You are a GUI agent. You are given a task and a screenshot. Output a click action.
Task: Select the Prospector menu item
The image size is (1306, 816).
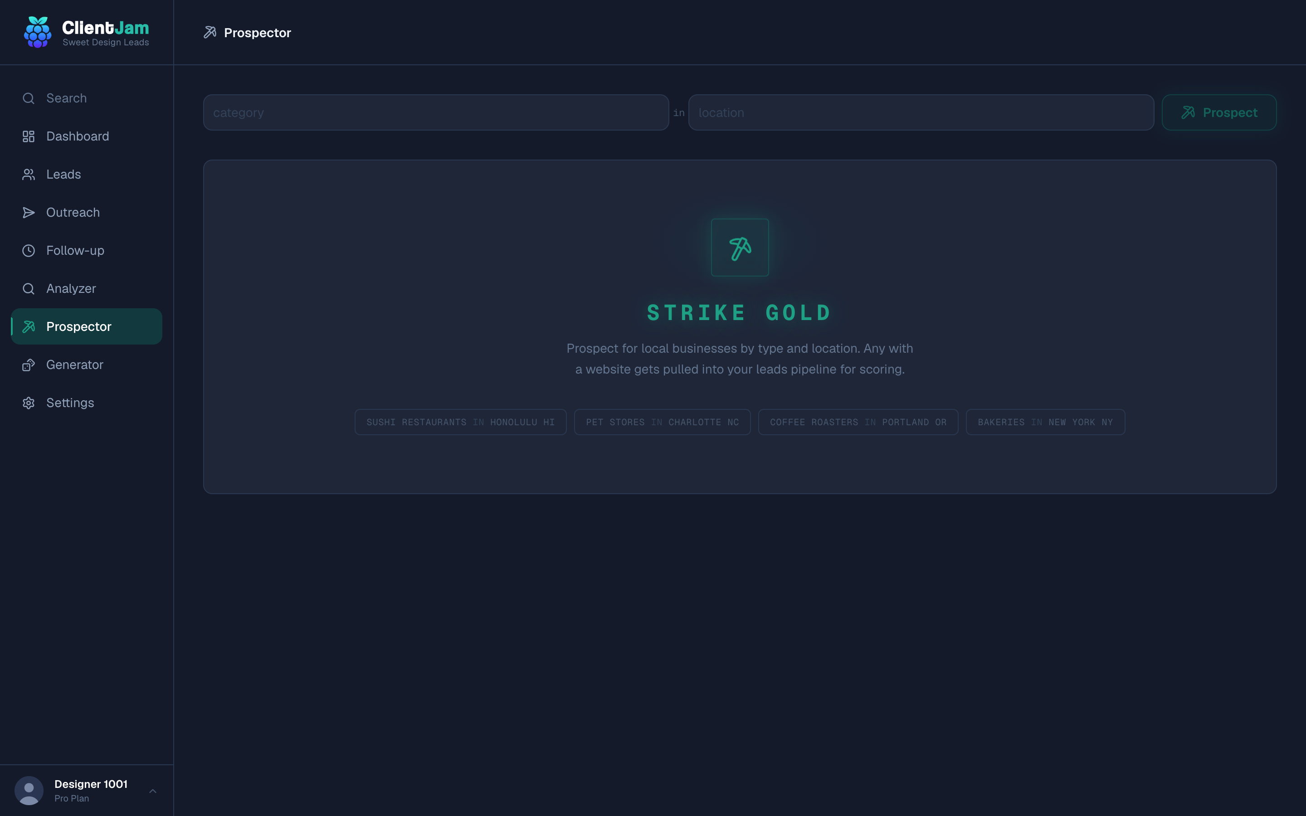tap(86, 326)
